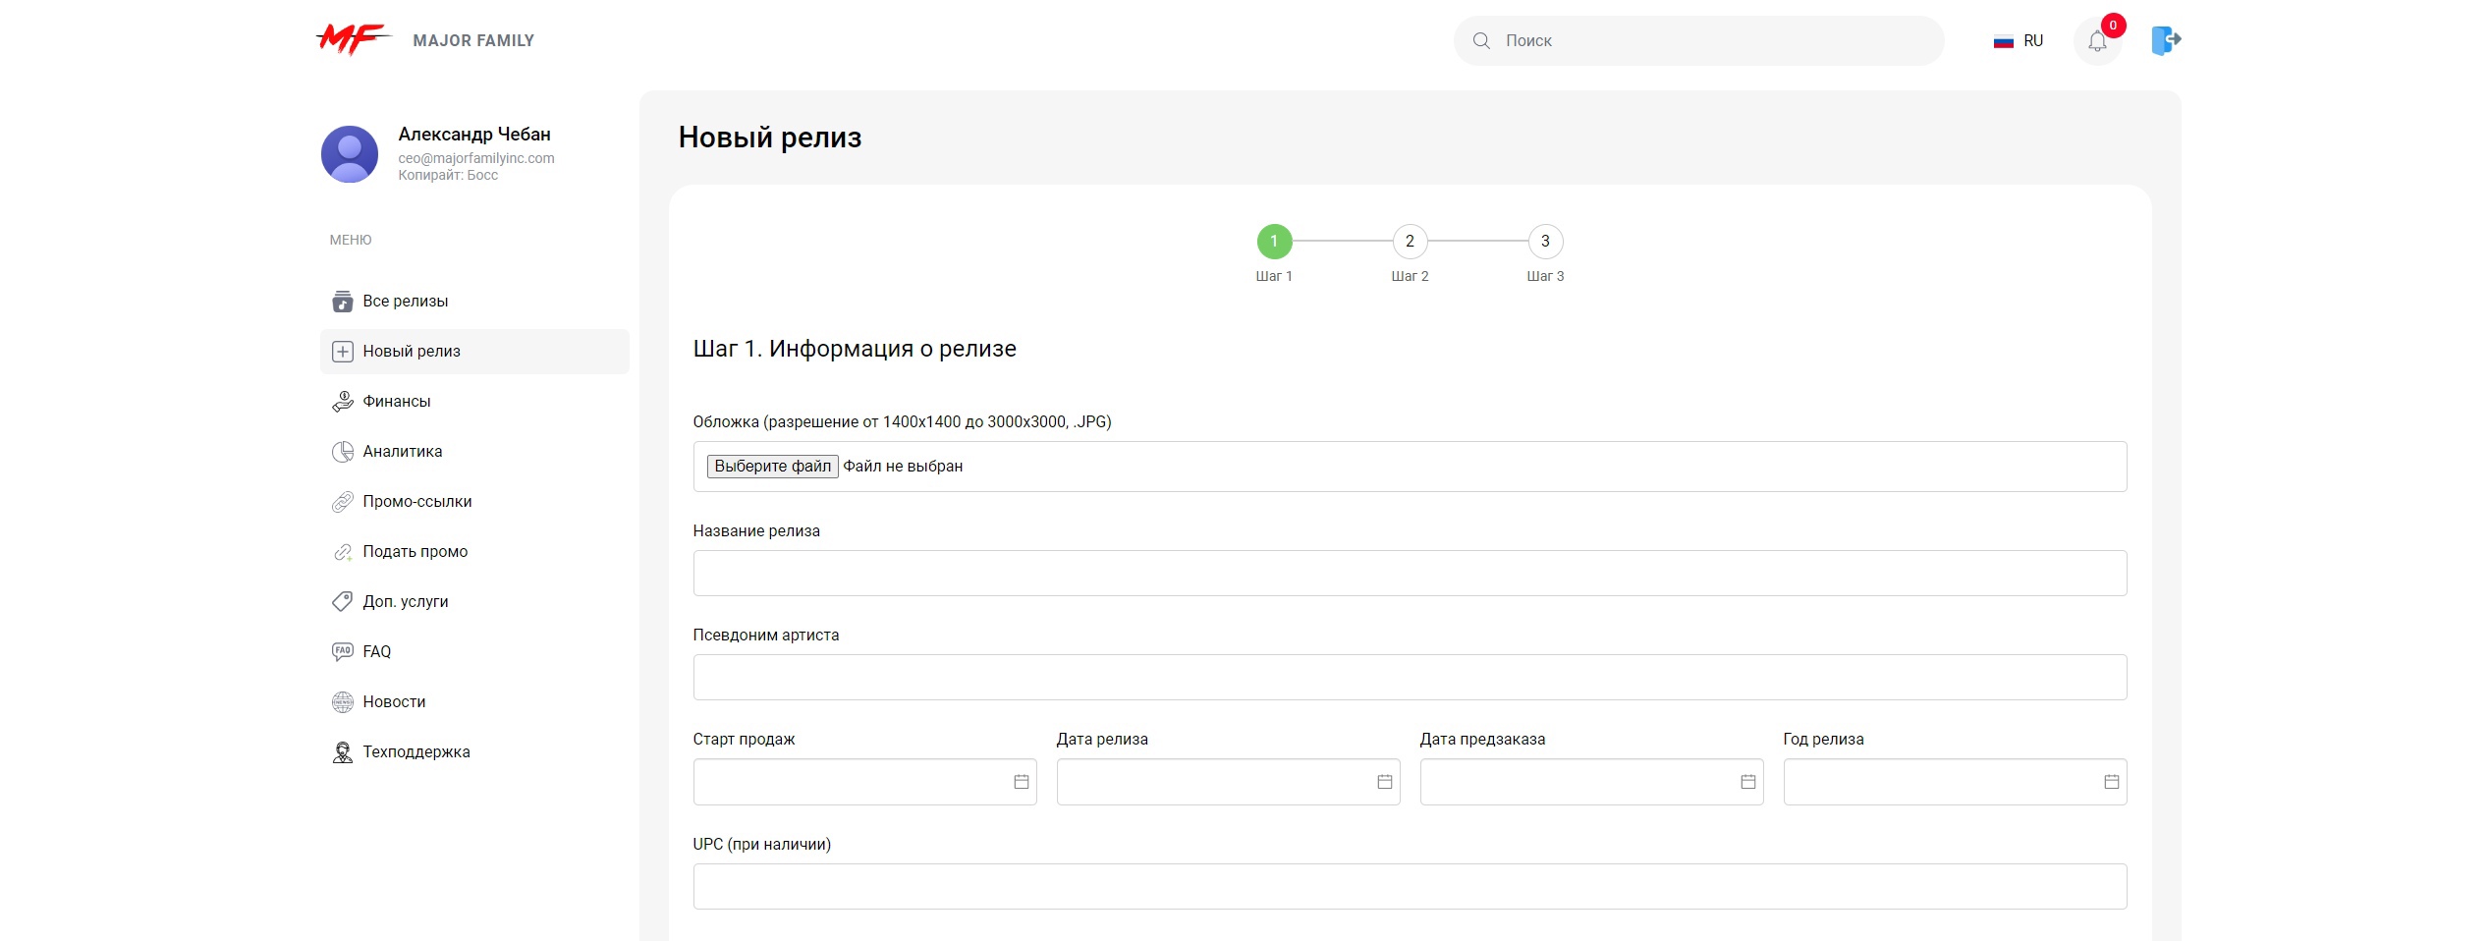This screenshot has height=941, width=2491.
Task: Focus the Название релиза text field
Action: tap(1410, 574)
